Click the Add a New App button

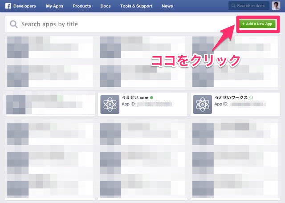click(x=257, y=24)
